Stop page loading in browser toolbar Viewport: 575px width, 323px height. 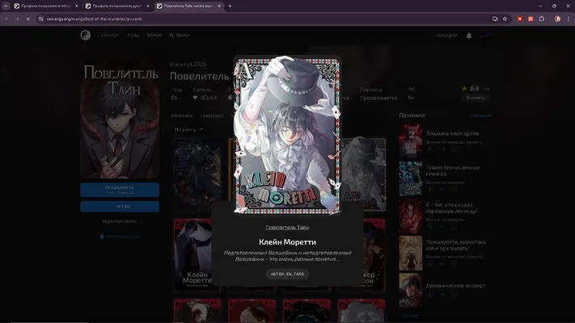[27, 19]
